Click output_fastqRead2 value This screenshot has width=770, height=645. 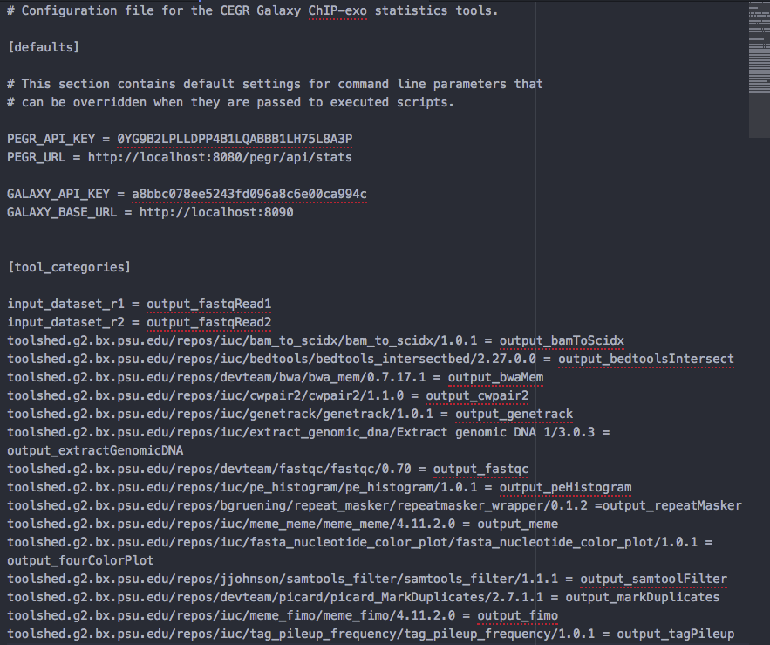[209, 322]
